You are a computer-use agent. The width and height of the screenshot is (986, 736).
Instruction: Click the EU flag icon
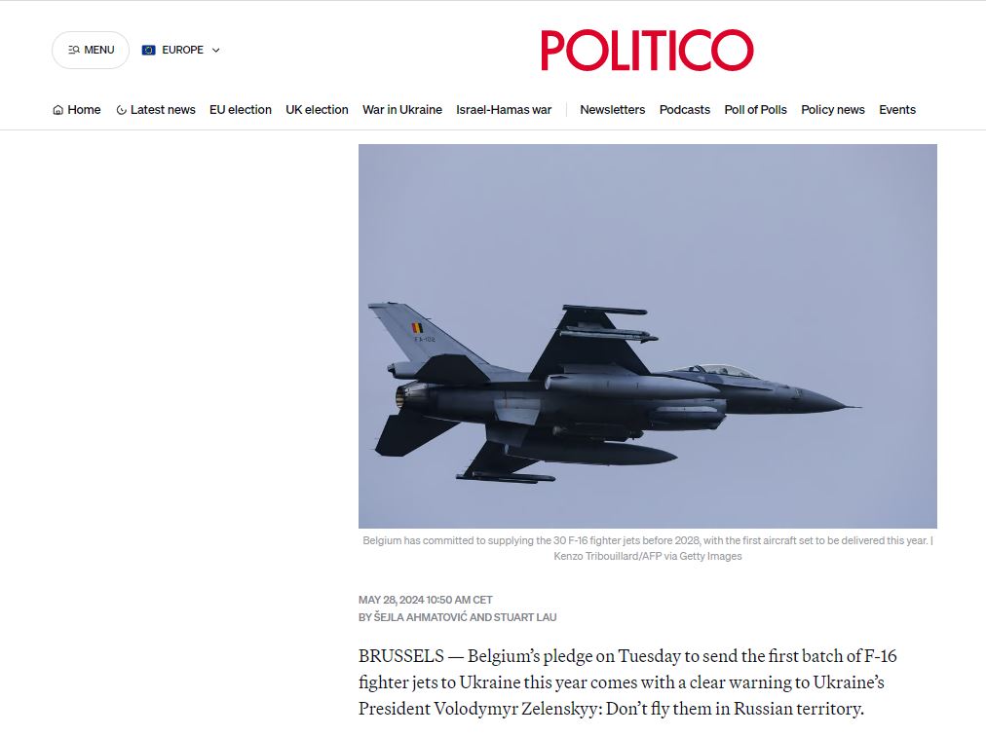coord(148,51)
